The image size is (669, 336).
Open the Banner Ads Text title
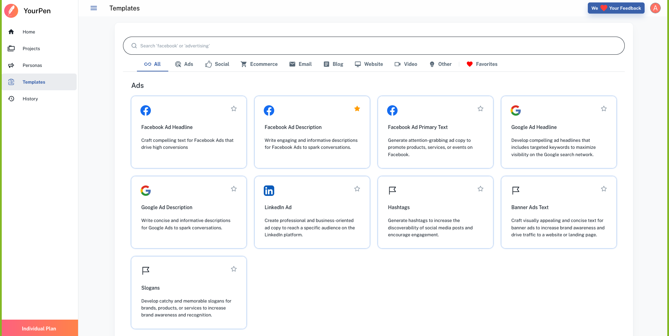coord(530,207)
